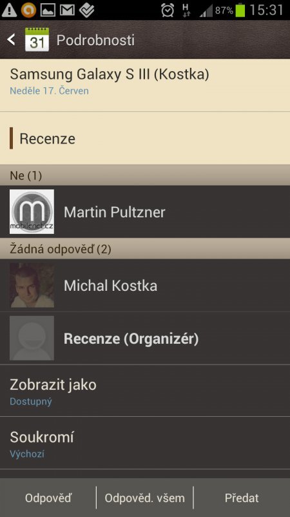Select Recenze (Organizér) attendee entry
This screenshot has width=290, height=517.
point(145,338)
